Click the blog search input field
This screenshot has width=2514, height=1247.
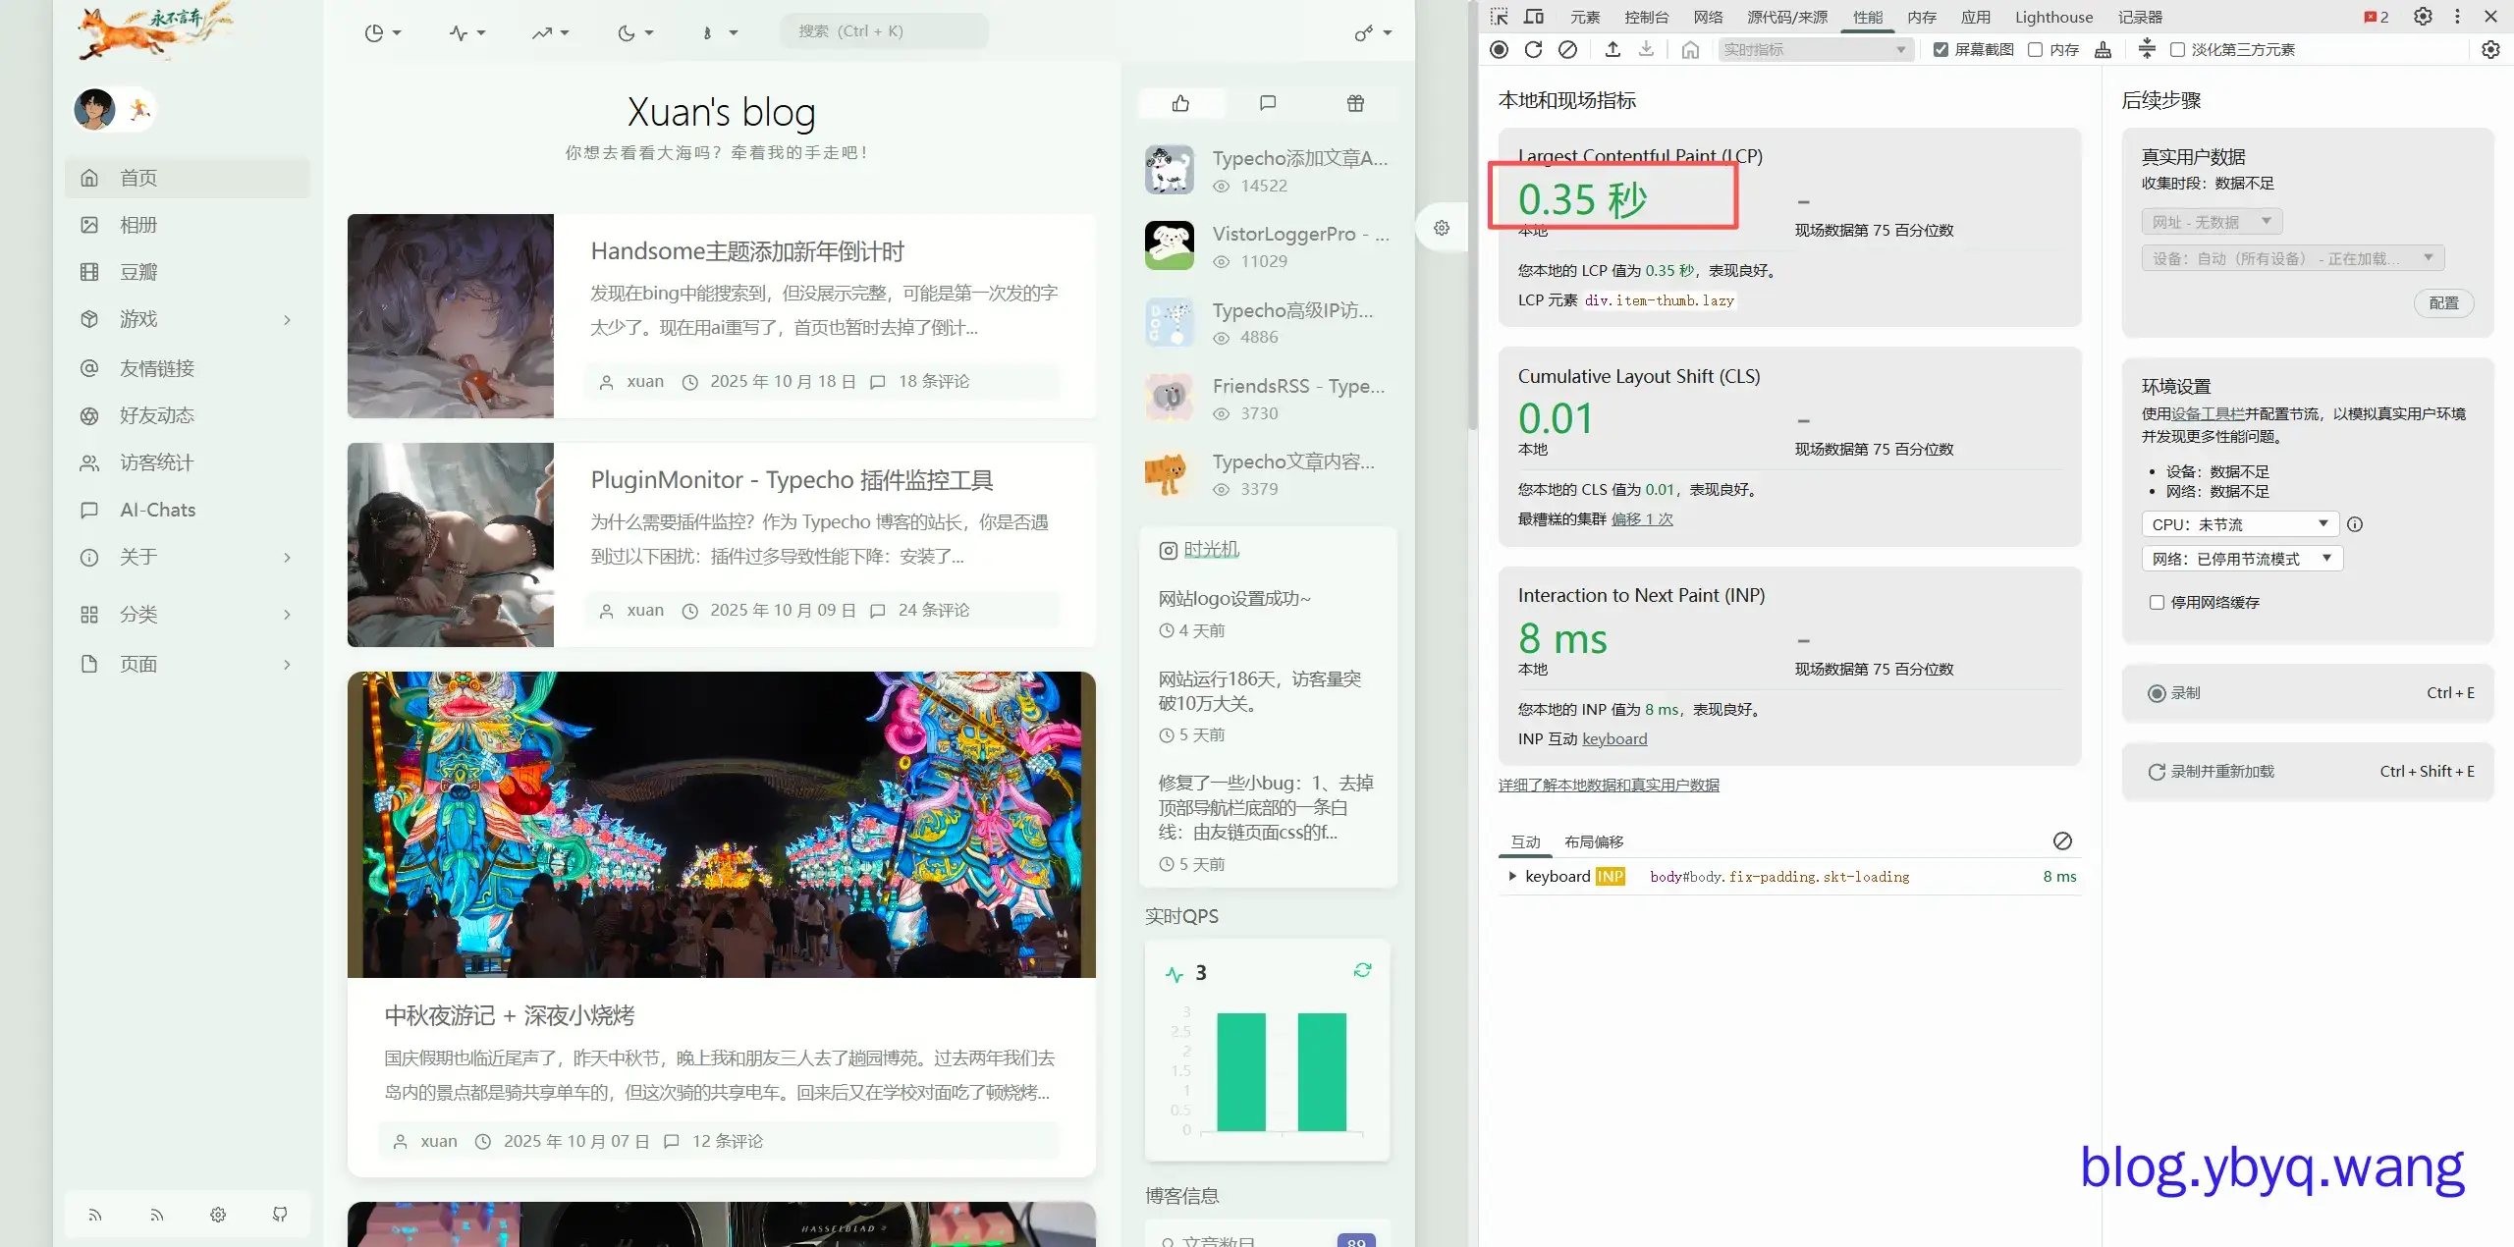[x=884, y=31]
